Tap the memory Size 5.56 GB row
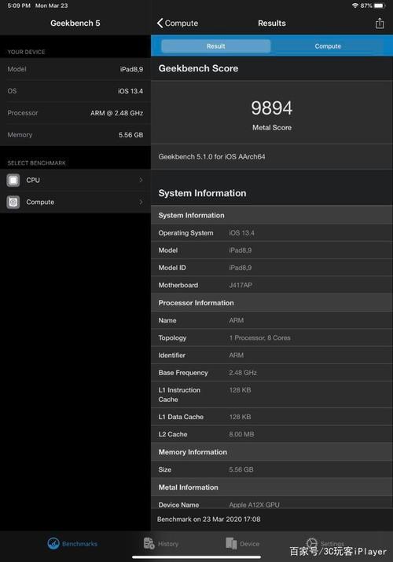 pos(272,469)
